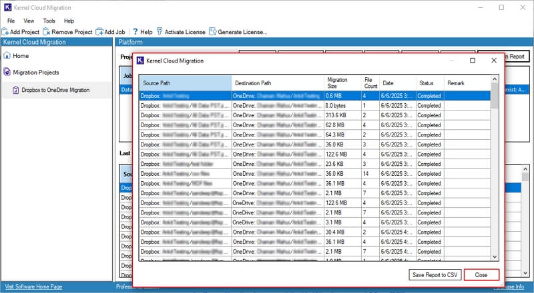Click the 313.6 KB migration size cell
This screenshot has height=293, width=534.
342,116
